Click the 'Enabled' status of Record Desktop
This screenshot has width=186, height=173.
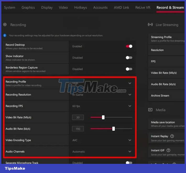coord(77,46)
